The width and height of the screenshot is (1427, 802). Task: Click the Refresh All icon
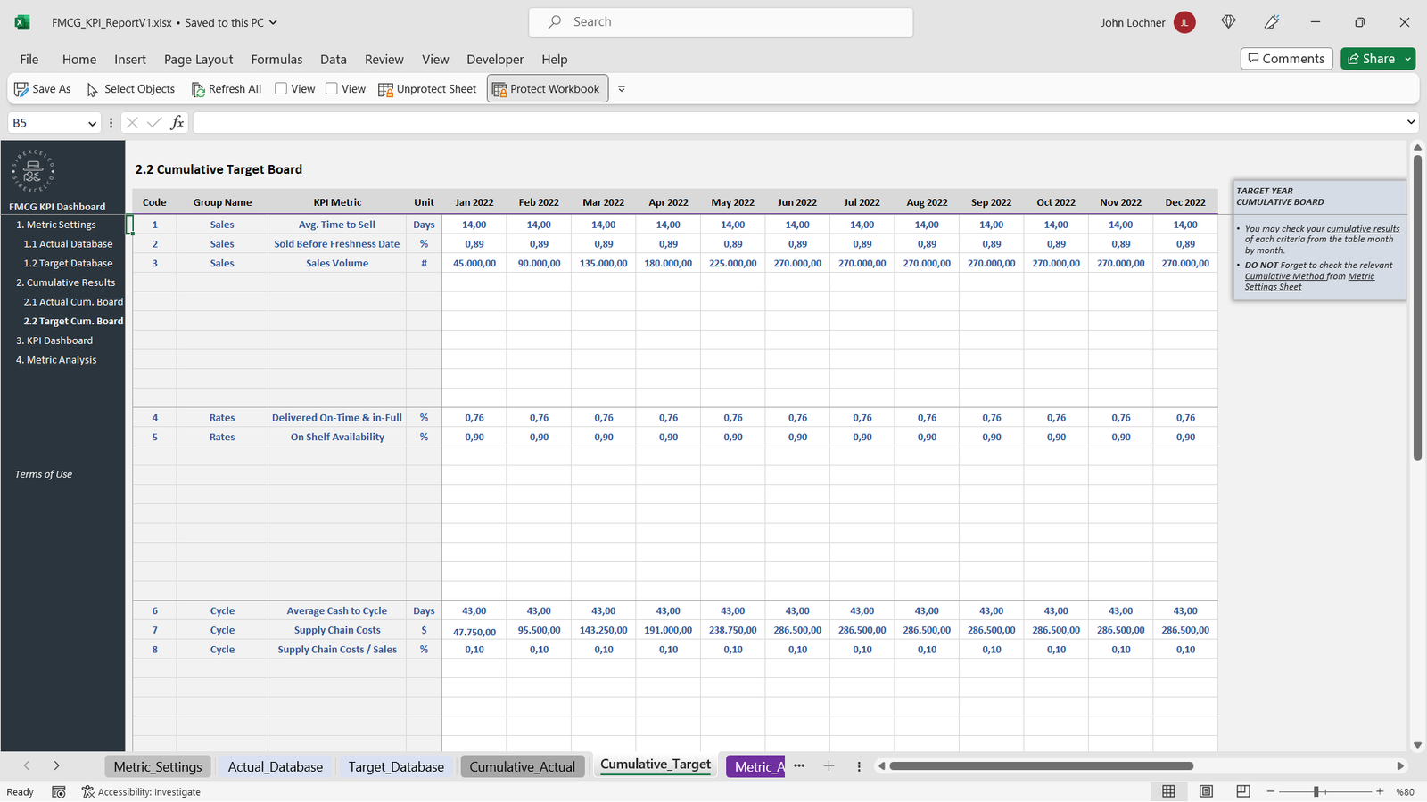pos(198,89)
